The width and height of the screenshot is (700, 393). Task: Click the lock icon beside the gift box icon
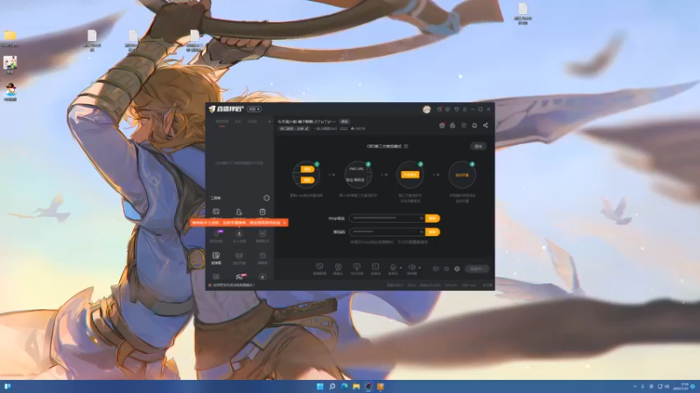click(452, 125)
